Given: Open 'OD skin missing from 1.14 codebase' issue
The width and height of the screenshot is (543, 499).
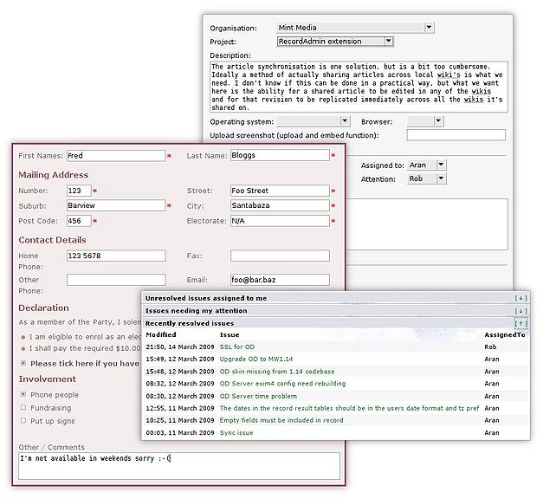Looking at the screenshot, I should (277, 372).
